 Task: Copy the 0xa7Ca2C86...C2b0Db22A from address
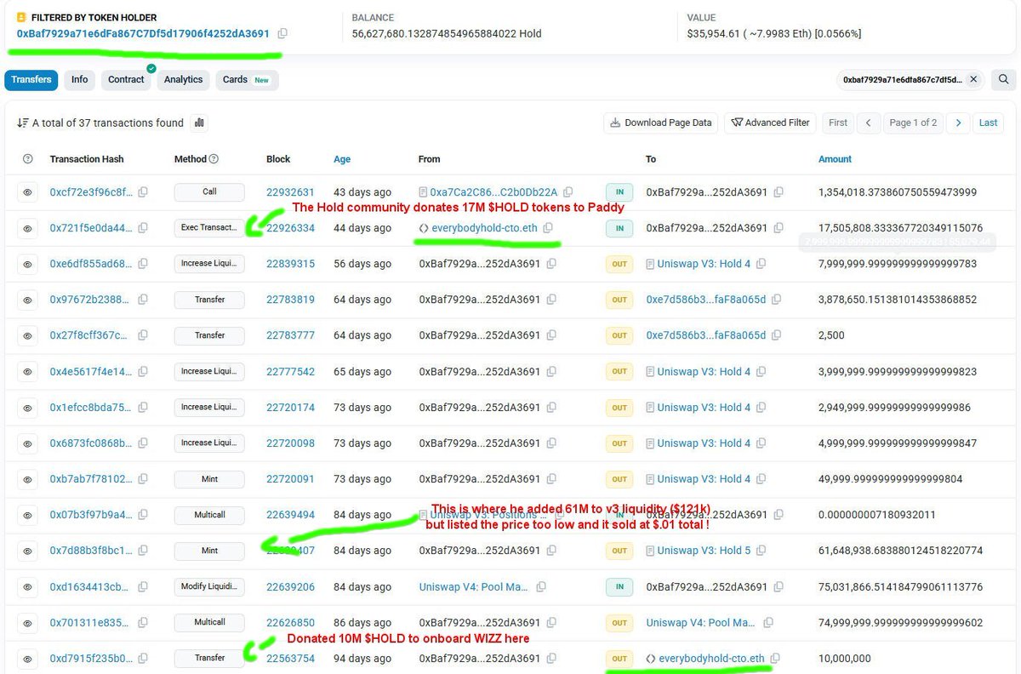coord(568,192)
